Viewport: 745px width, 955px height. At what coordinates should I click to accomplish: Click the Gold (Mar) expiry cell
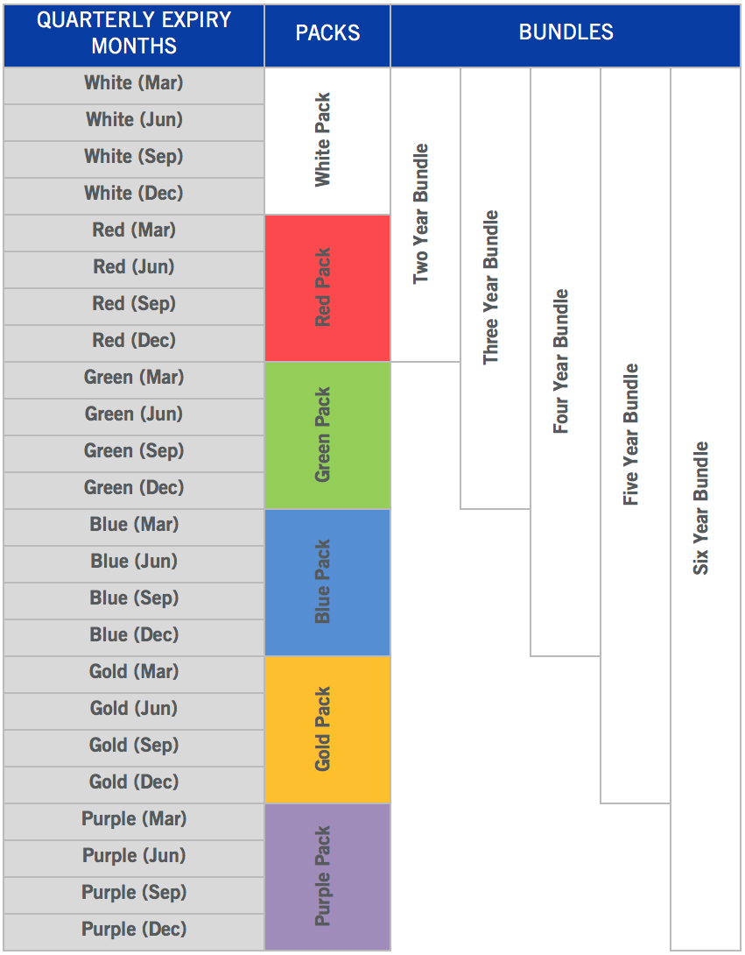[134, 672]
